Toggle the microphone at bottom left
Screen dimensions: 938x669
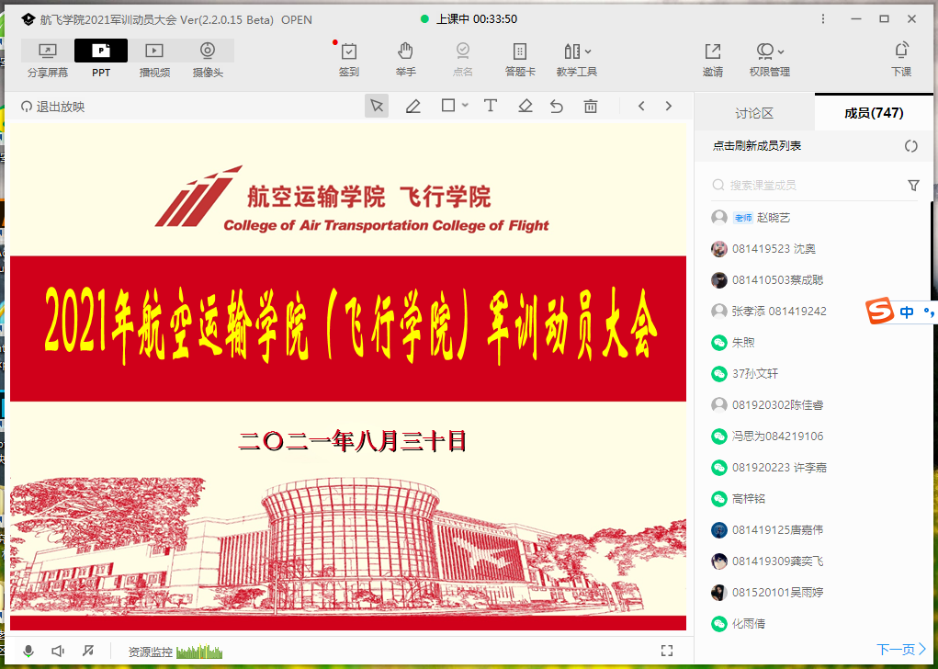point(28,651)
